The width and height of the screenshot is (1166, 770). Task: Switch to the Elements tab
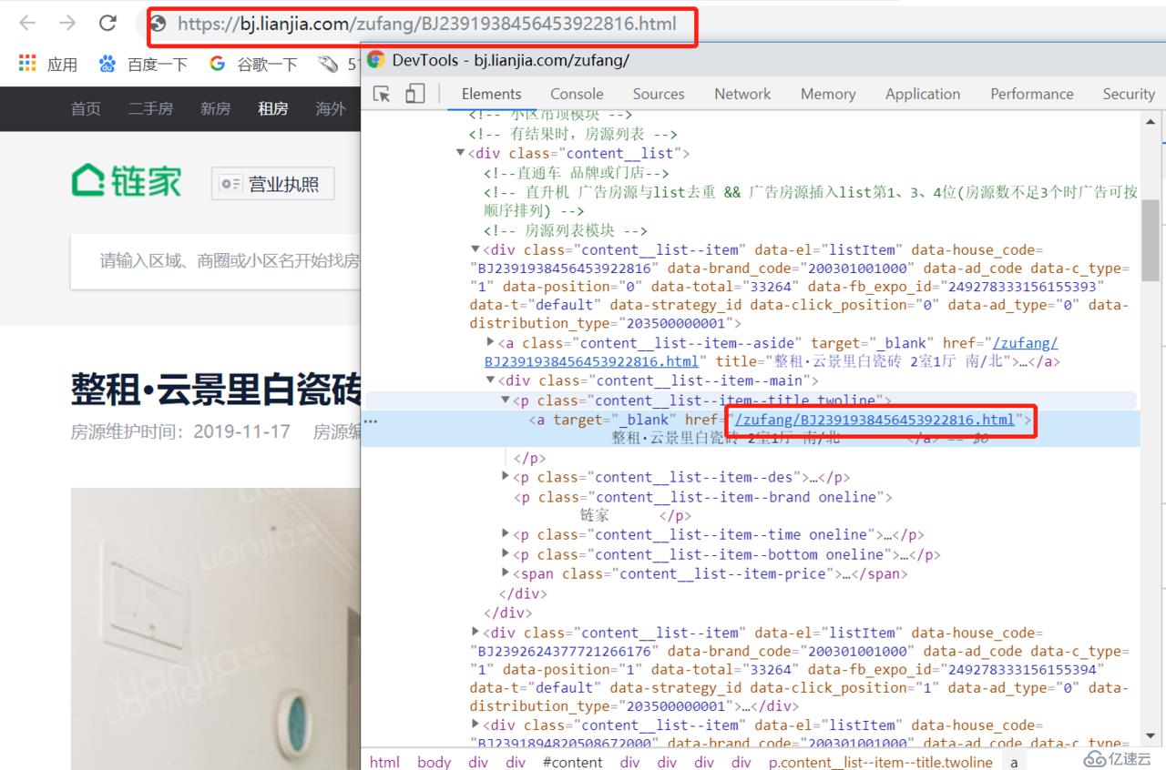point(491,94)
